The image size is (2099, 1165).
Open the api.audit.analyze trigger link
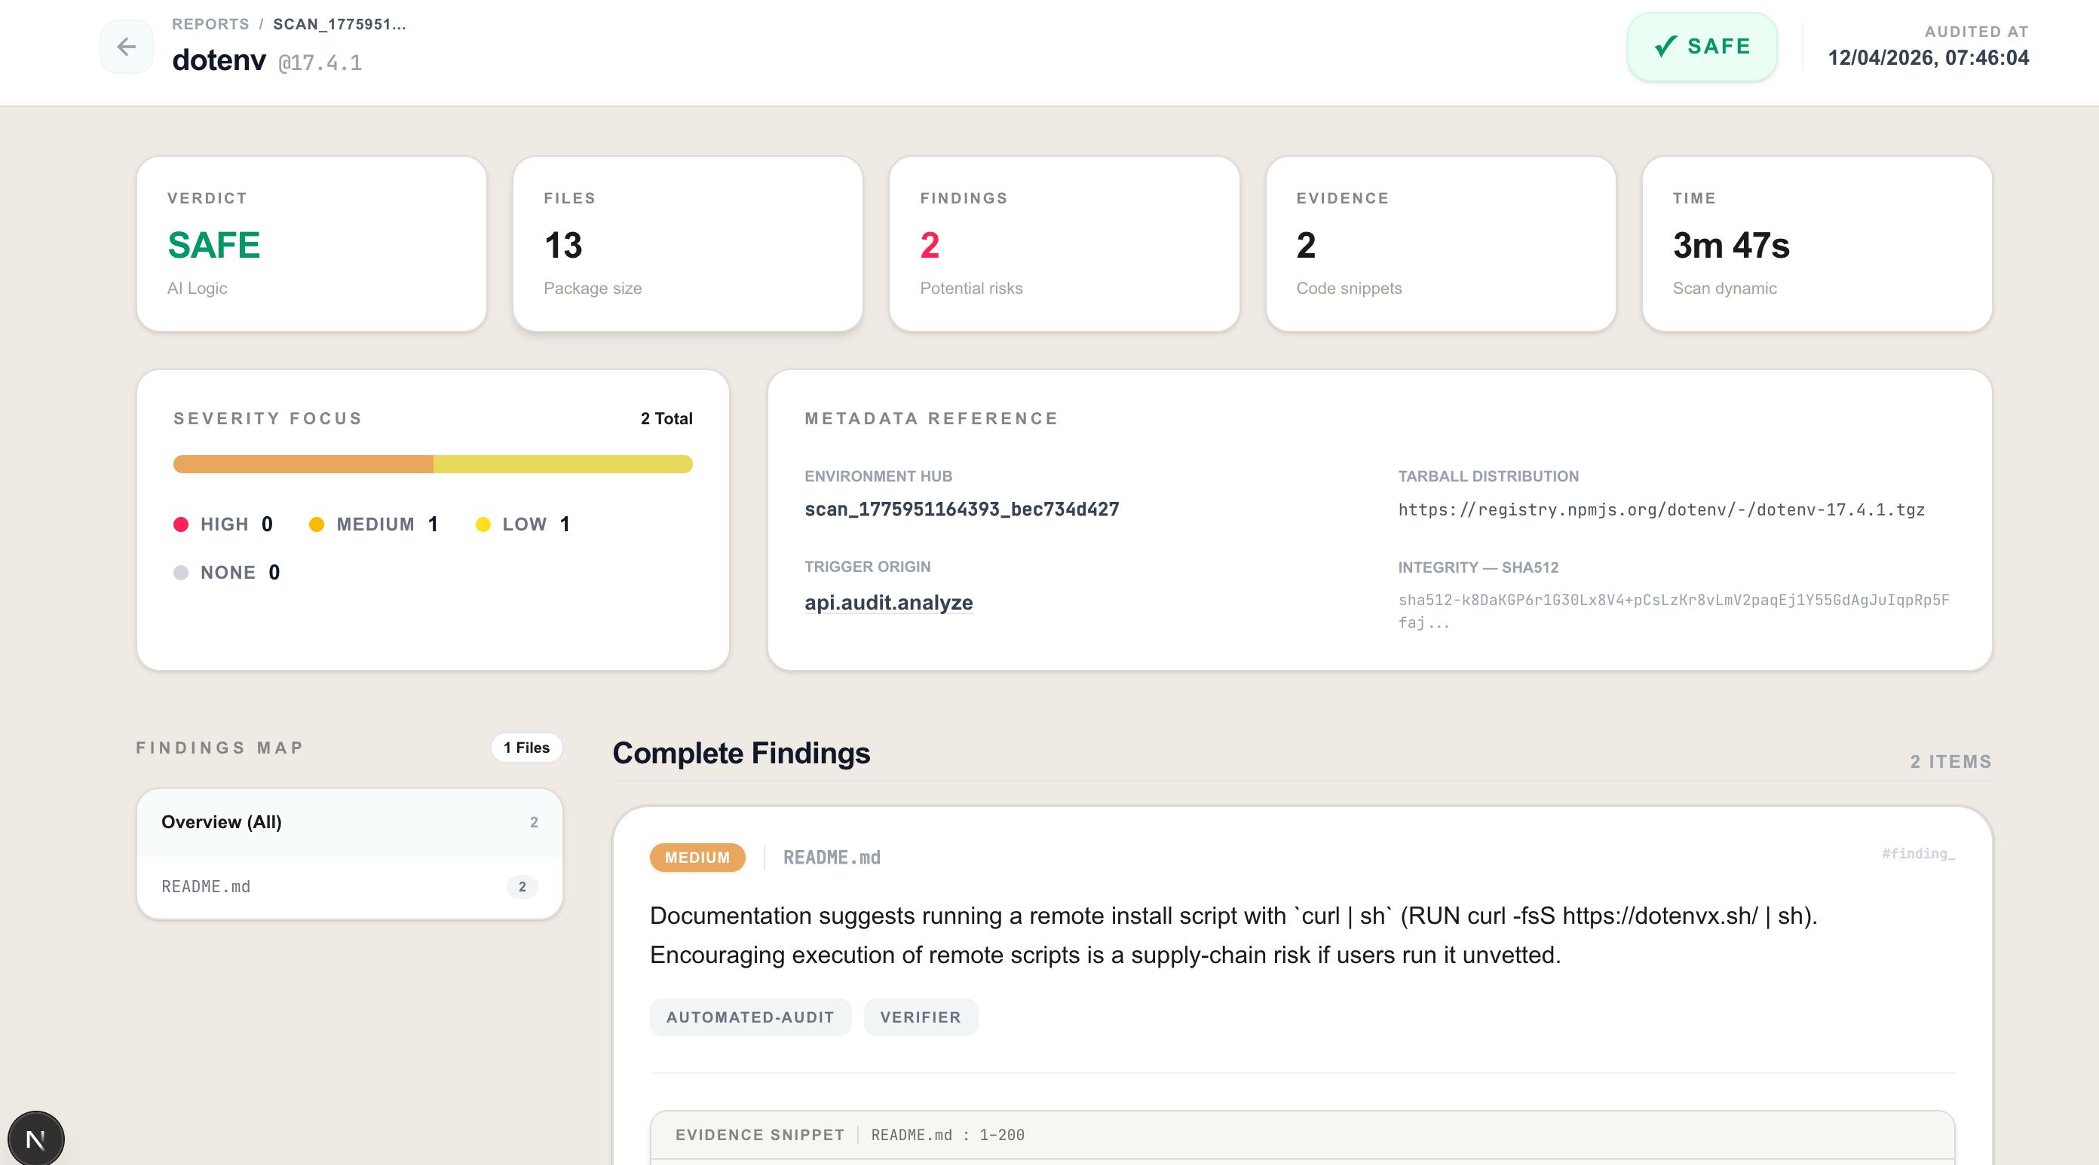888,602
